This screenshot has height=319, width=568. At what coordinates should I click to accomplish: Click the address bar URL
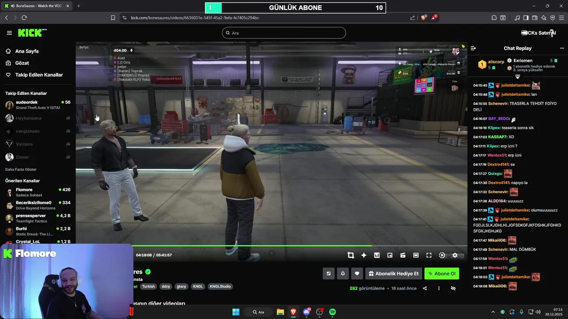tap(195, 18)
